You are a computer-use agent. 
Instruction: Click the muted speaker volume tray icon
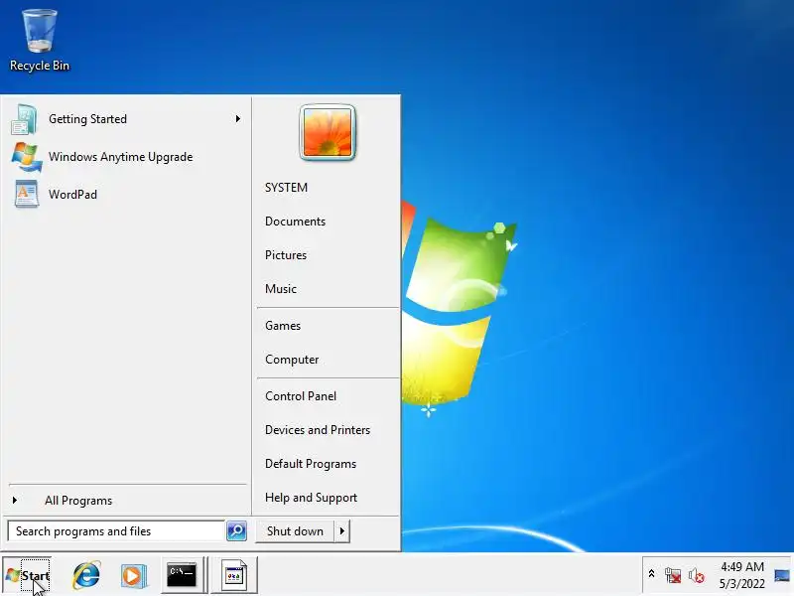point(697,575)
